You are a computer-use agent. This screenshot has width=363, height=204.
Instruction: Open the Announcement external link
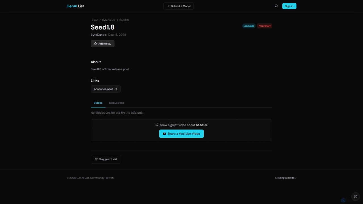(105, 89)
